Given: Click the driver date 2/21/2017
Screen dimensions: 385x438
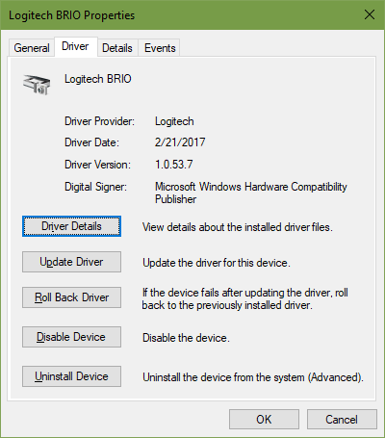Looking at the screenshot, I should (180, 142).
